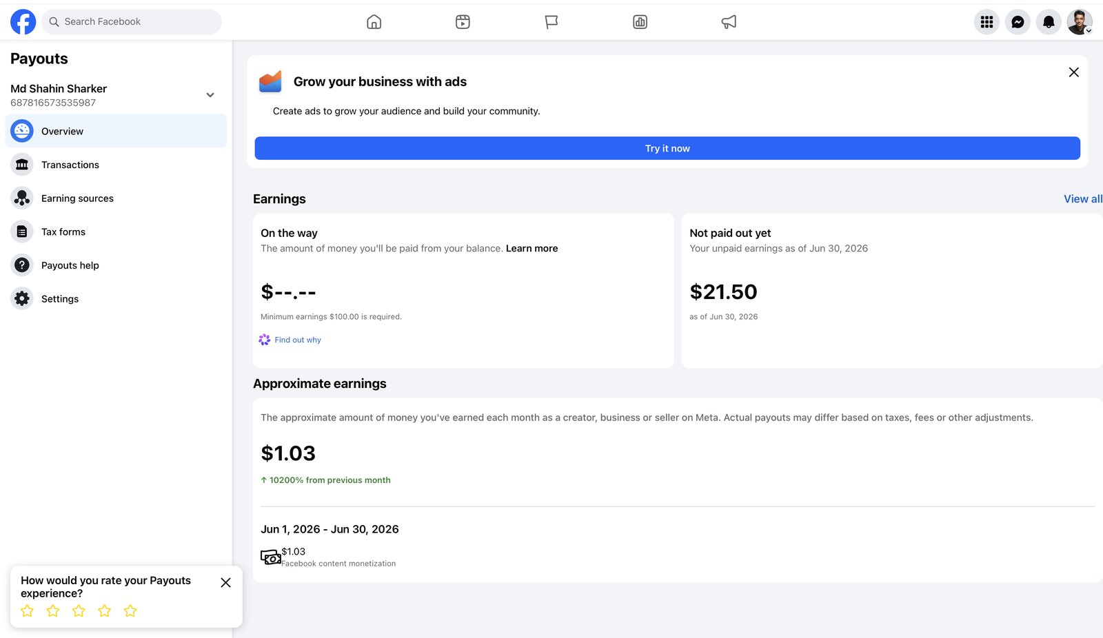Open the View all earnings link
Viewport: 1103px width, 638px height.
click(1082, 199)
